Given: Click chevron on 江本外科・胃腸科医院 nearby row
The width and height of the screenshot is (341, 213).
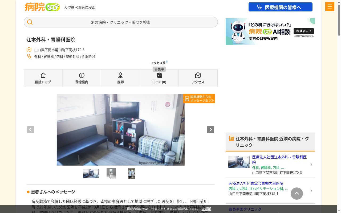Looking at the screenshot, I should [311, 165].
